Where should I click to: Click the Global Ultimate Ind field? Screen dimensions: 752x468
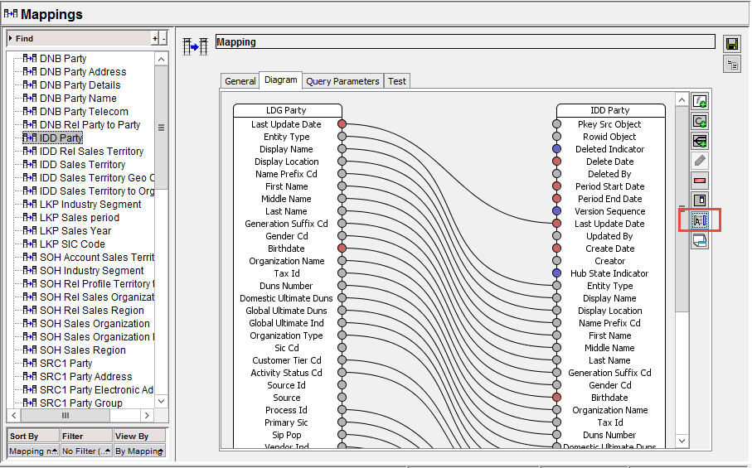pos(286,323)
